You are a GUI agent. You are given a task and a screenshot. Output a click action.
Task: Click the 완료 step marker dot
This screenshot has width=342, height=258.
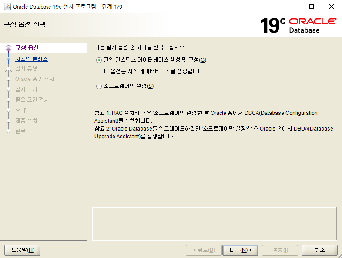click(9, 131)
